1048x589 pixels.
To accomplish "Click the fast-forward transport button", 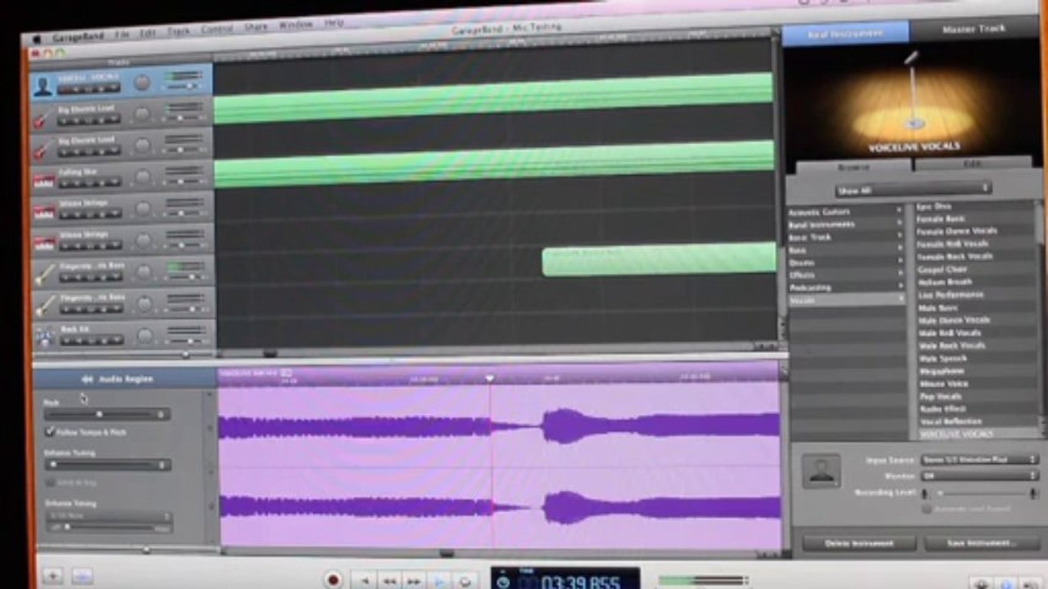I will pos(415,581).
